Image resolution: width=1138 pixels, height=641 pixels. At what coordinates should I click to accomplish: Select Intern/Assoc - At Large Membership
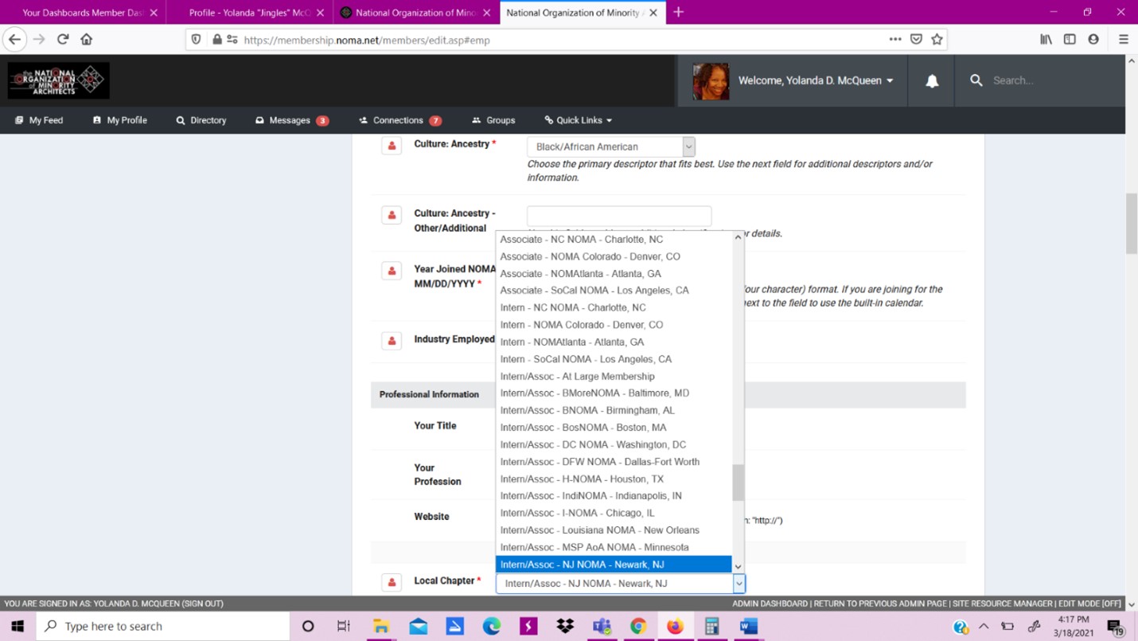[614, 376]
